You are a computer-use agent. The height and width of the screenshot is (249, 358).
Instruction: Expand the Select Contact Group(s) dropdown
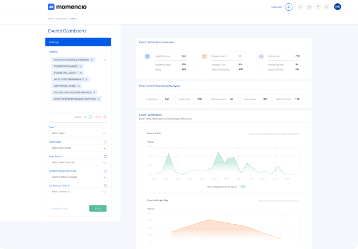click(x=78, y=177)
